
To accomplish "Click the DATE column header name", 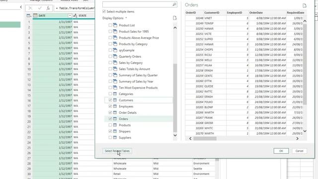I will pos(42,15).
